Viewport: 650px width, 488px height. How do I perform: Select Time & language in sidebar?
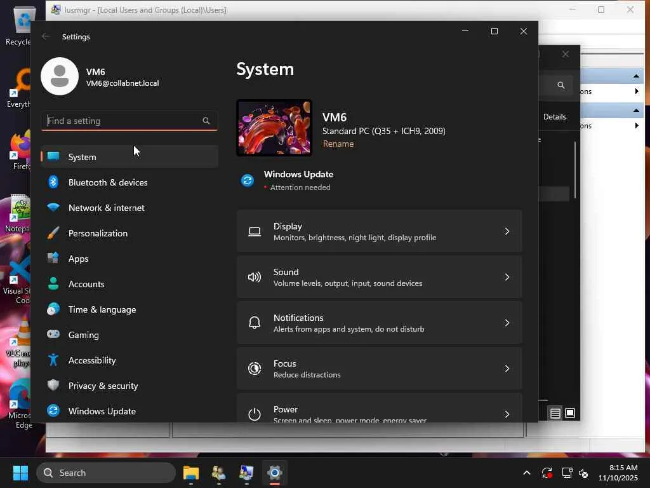click(129, 309)
